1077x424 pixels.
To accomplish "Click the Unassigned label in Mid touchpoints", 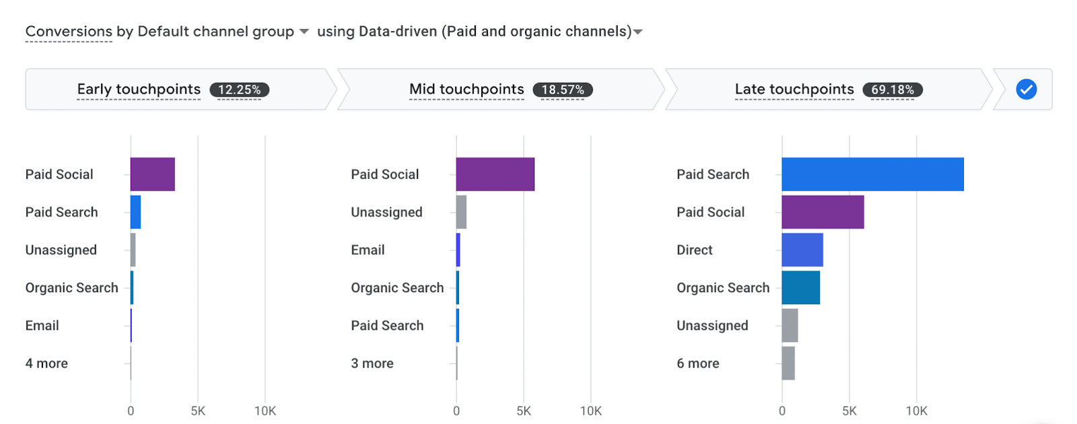I will [x=386, y=212].
